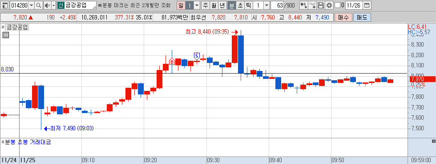Image resolution: width=436 pixels, height=164 pixels.
Task: Expand the speaker options dropdown arrow
Action: tap(53, 5)
